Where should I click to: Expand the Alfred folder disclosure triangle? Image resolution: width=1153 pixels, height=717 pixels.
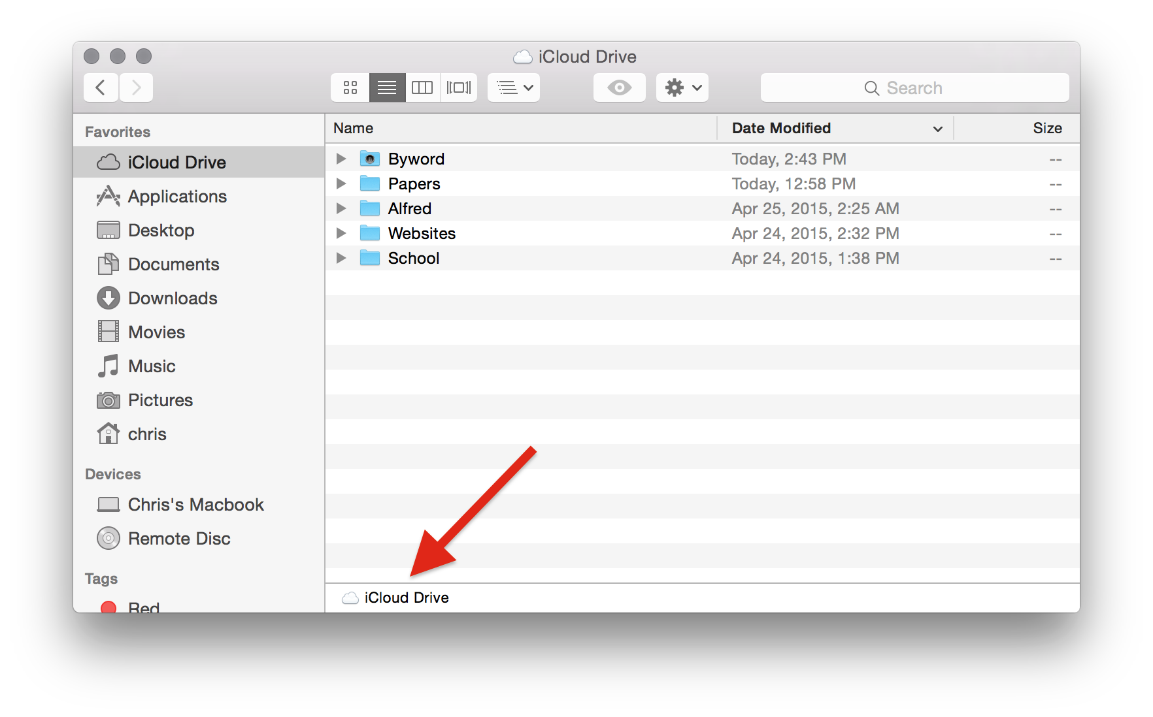pos(341,208)
